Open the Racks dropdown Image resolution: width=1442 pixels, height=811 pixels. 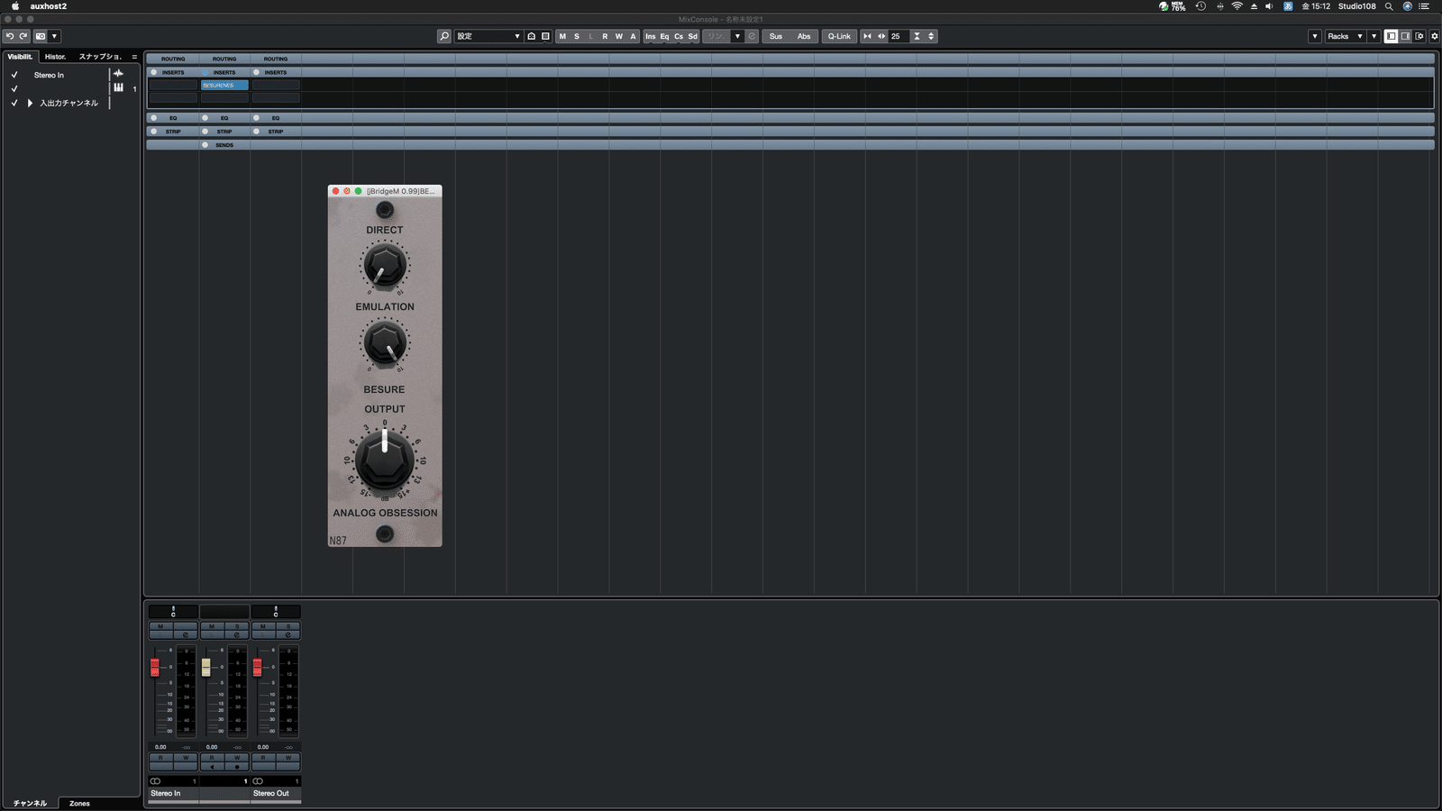(1345, 36)
